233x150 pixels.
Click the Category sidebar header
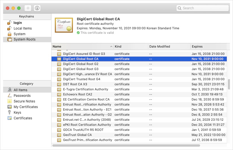tap(26, 84)
